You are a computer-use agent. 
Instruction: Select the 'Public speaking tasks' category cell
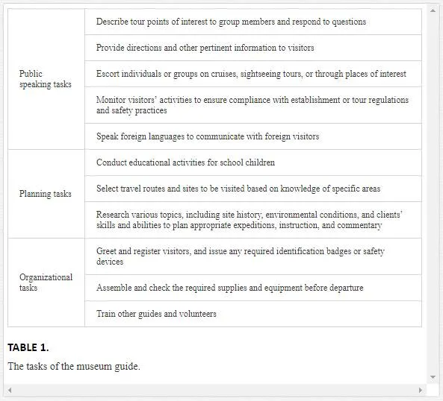point(46,79)
